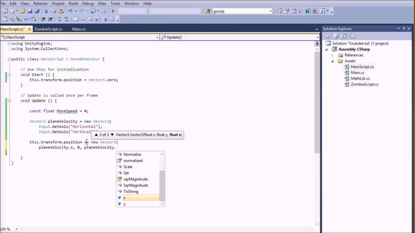Open the active documents list dropdown arrow
Screen dimensions: 415x233
point(316,29)
